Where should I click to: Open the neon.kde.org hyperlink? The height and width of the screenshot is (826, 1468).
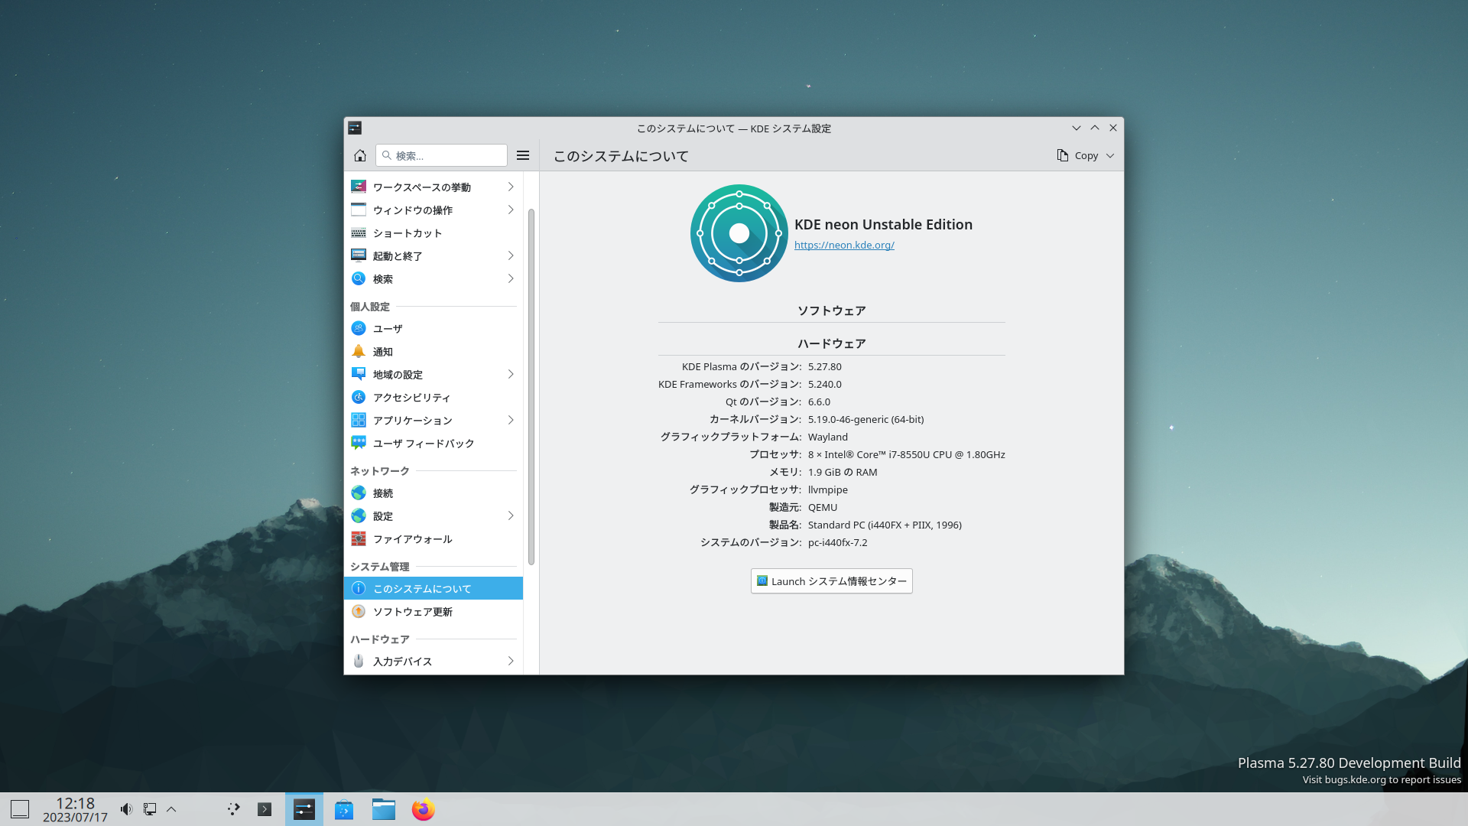click(844, 246)
